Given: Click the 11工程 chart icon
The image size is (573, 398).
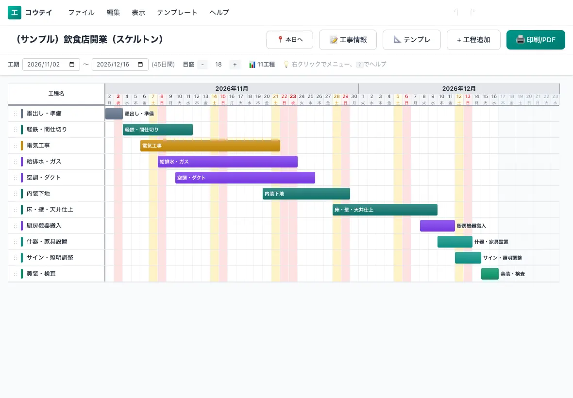Looking at the screenshot, I should point(252,64).
